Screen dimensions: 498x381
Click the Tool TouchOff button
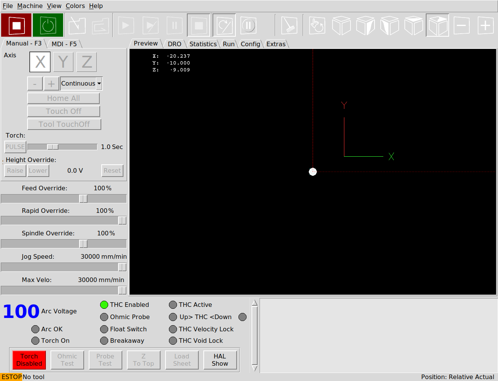64,124
